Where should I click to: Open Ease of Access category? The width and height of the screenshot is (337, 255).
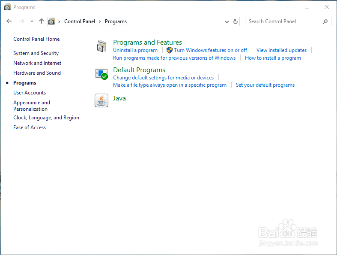30,127
